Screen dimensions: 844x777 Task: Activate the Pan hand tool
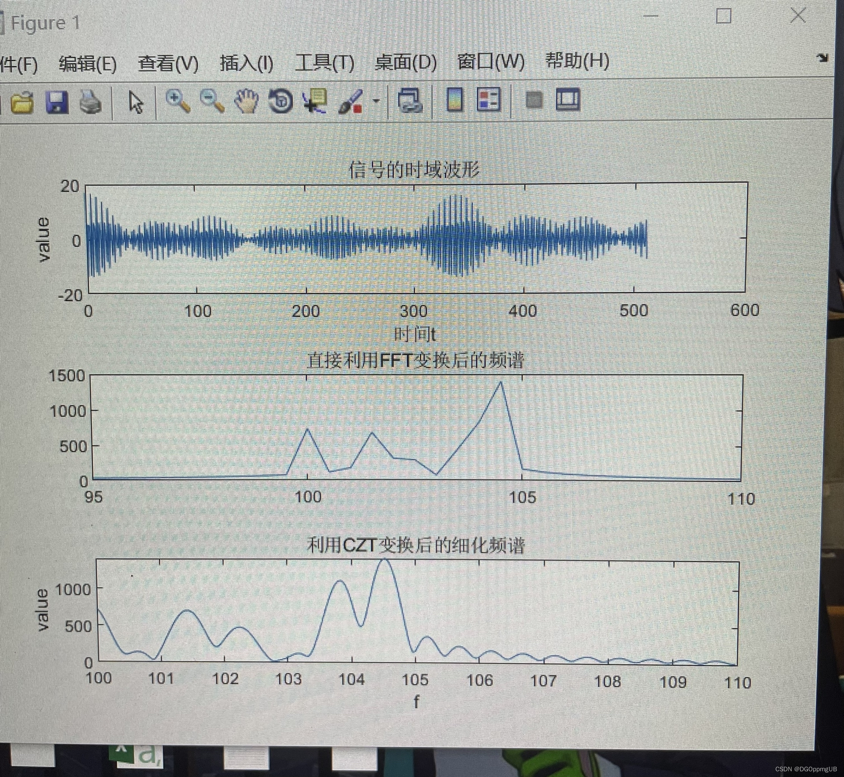pos(246,101)
